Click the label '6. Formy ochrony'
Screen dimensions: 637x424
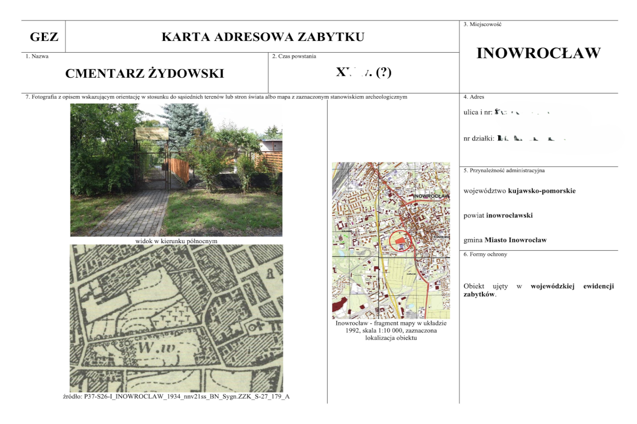tap(485, 254)
